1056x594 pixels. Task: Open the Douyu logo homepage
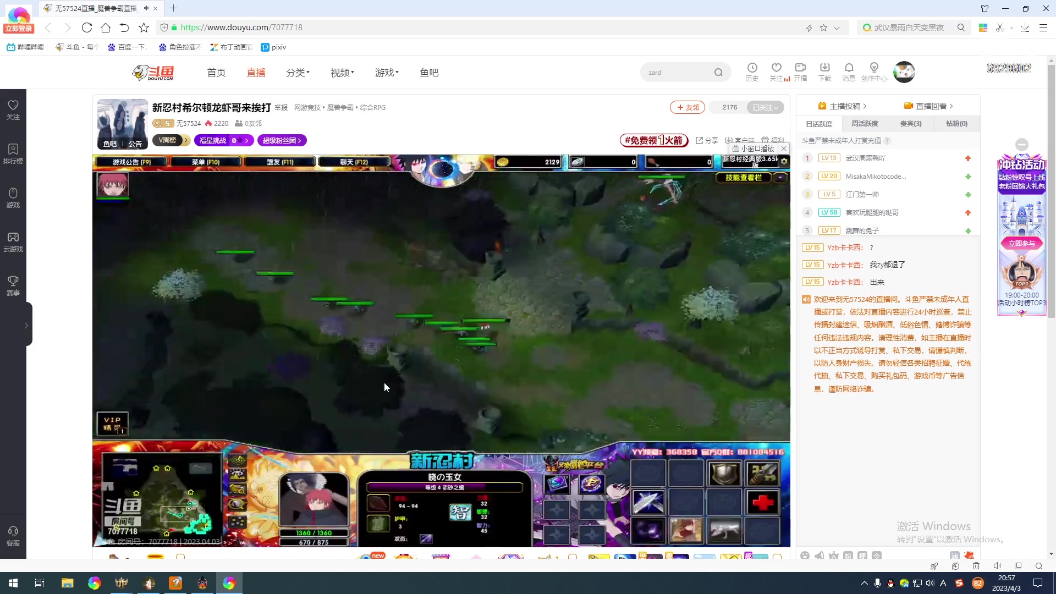tap(153, 73)
